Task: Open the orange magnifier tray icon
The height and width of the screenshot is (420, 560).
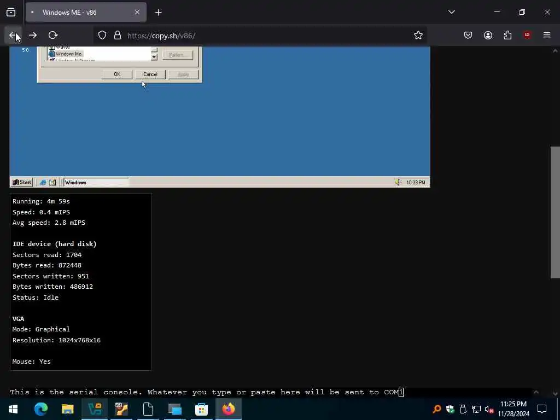Action: pos(436,409)
